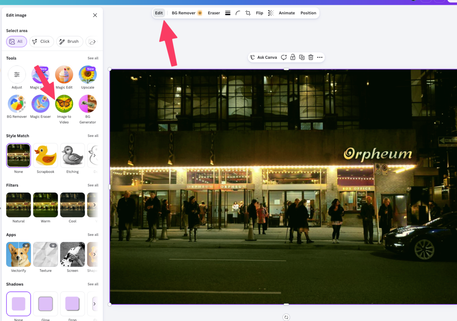This screenshot has height=321, width=457.
Task: Lock the image with the padlock icon
Action: pos(292,57)
